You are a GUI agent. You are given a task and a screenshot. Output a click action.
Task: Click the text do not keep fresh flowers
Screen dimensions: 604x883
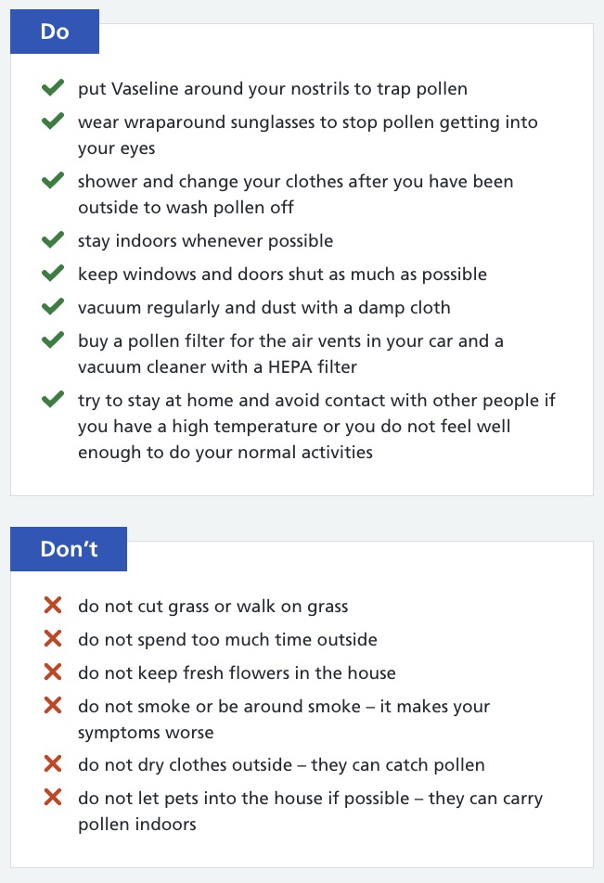click(237, 673)
